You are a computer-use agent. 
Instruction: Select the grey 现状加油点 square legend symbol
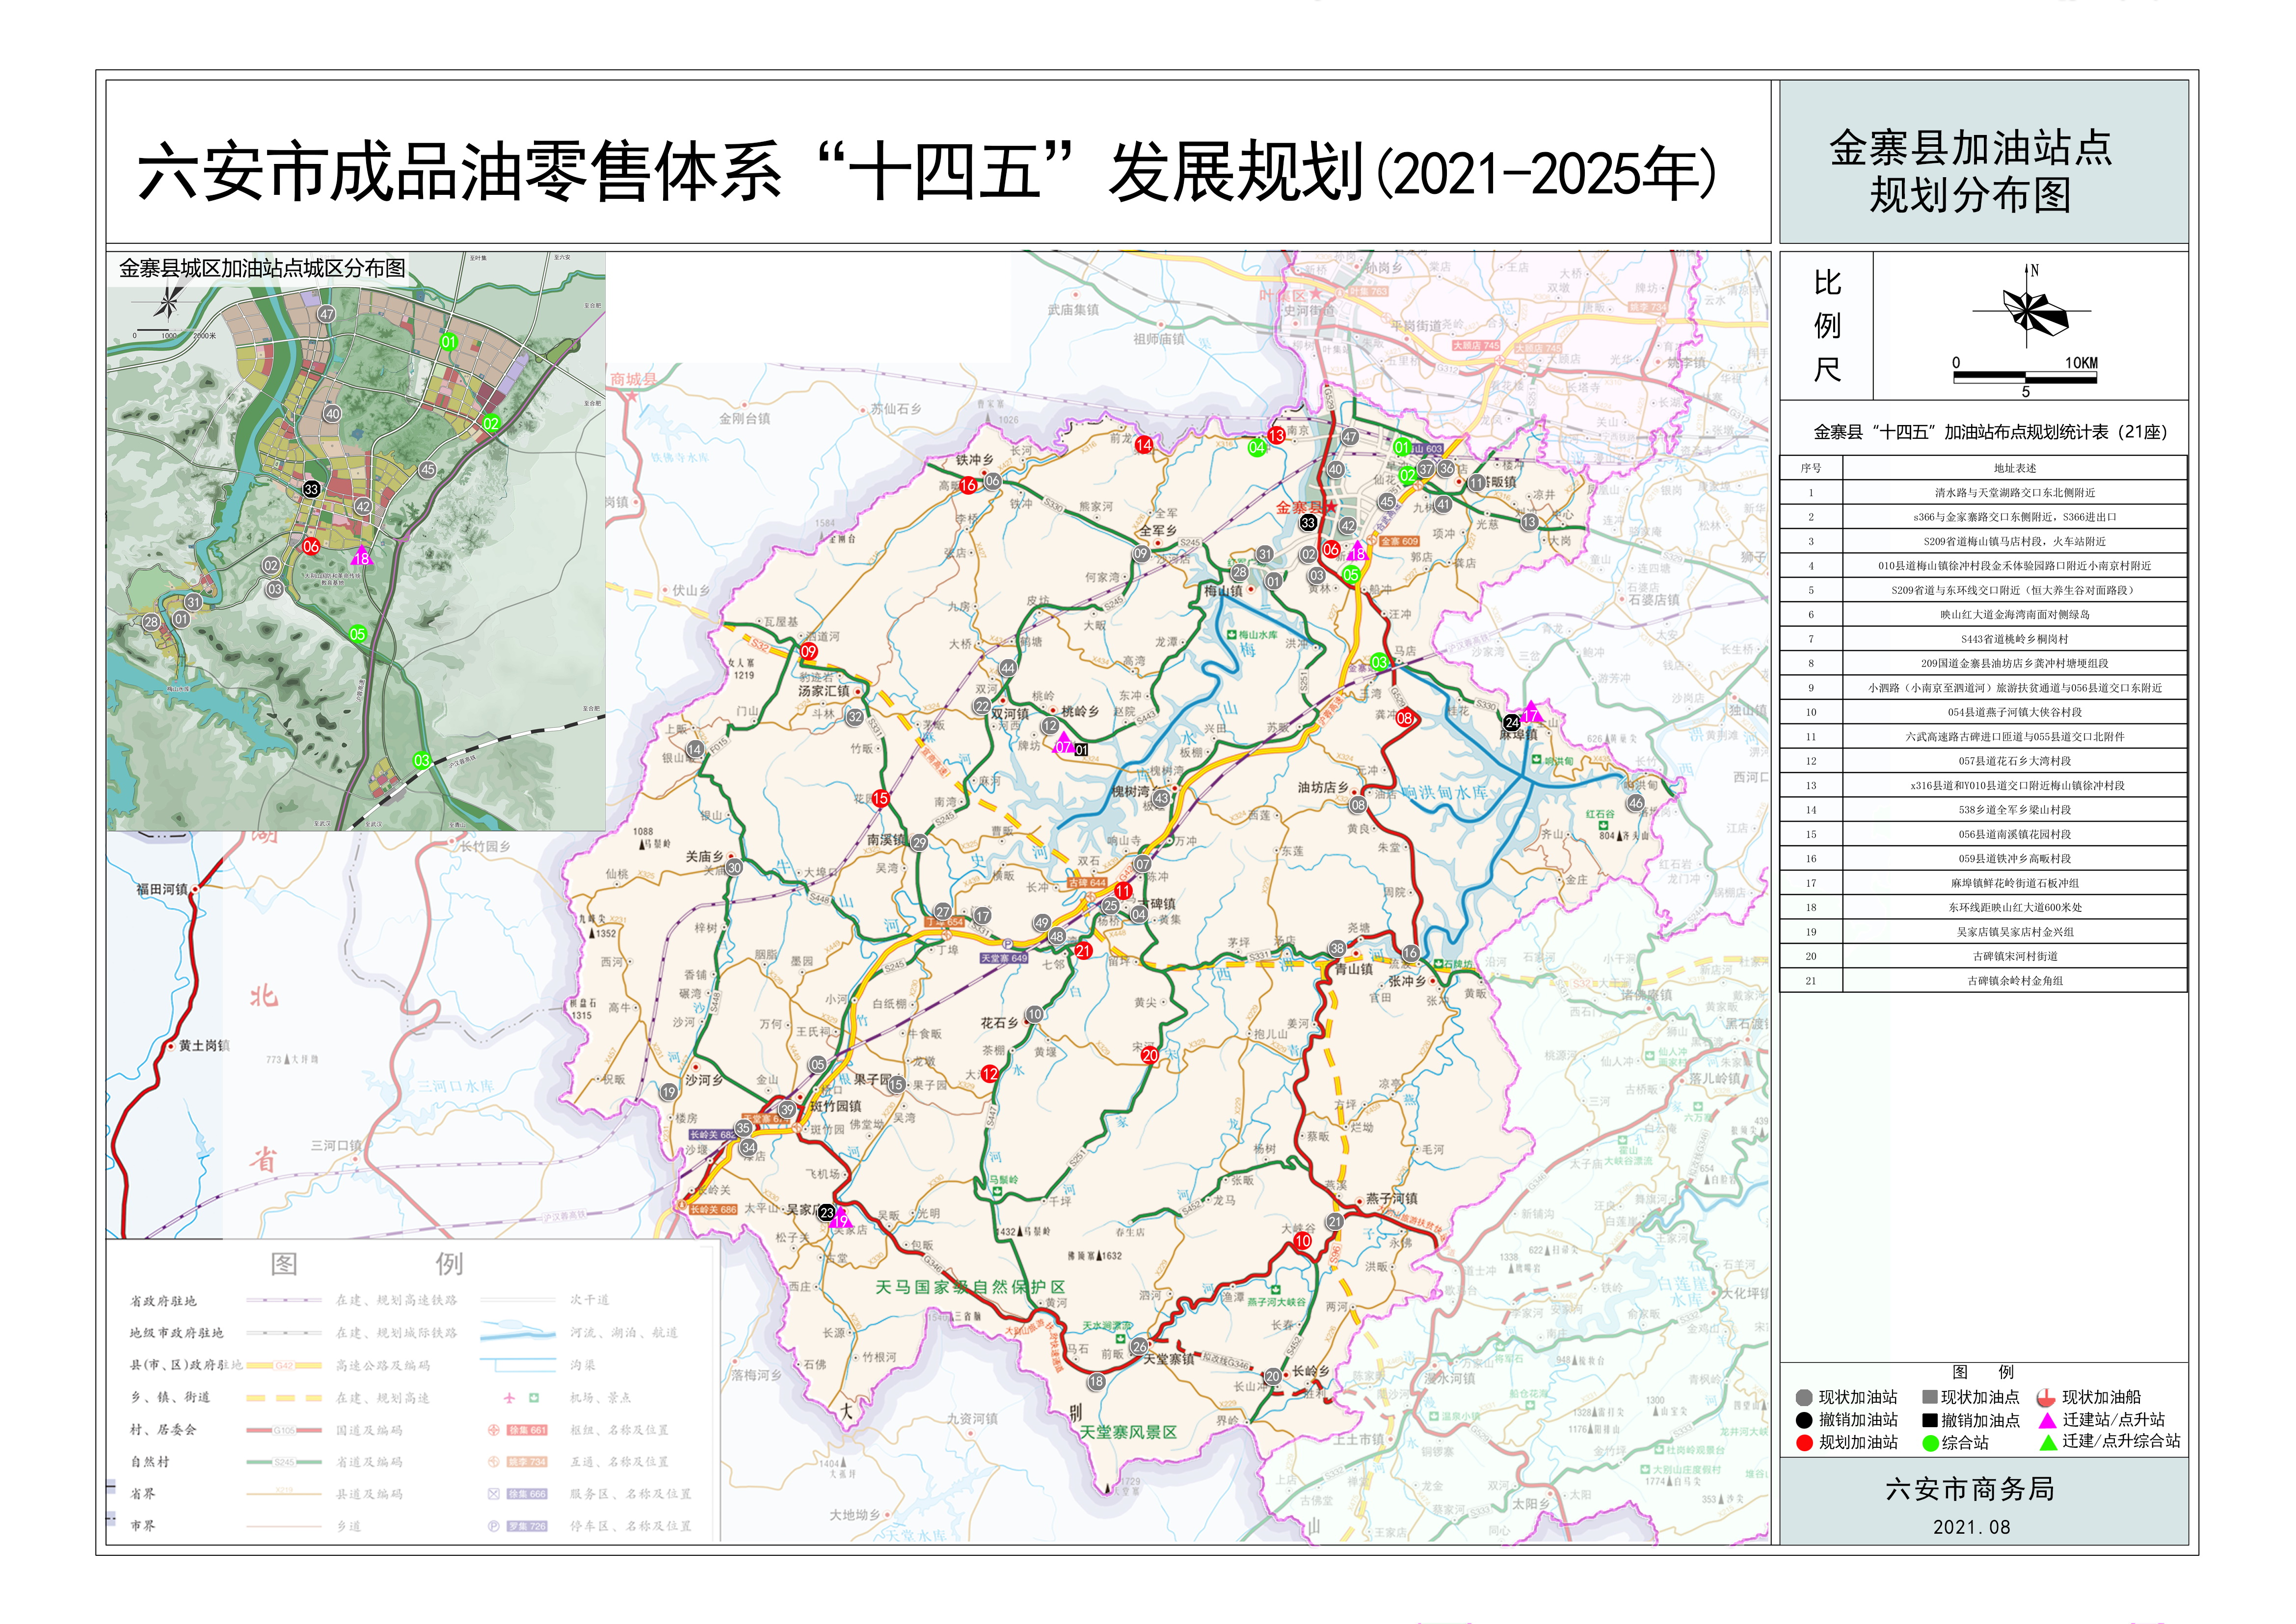[1930, 1396]
